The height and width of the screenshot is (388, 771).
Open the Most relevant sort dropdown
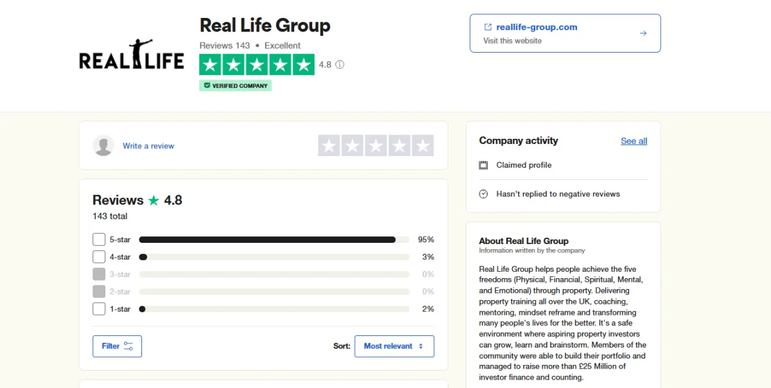(x=394, y=346)
